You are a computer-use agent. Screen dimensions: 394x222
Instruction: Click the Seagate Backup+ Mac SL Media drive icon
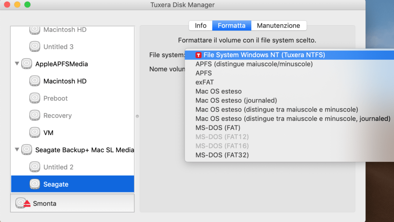click(27, 150)
